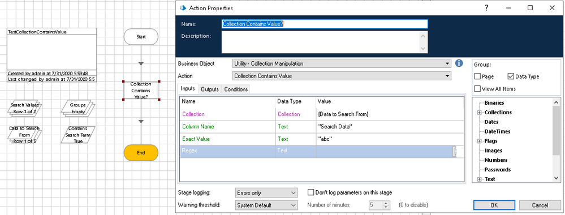This screenshot has height=215, width=565.
Task: Select the Passwords tree item
Action: pyautogui.click(x=497, y=170)
